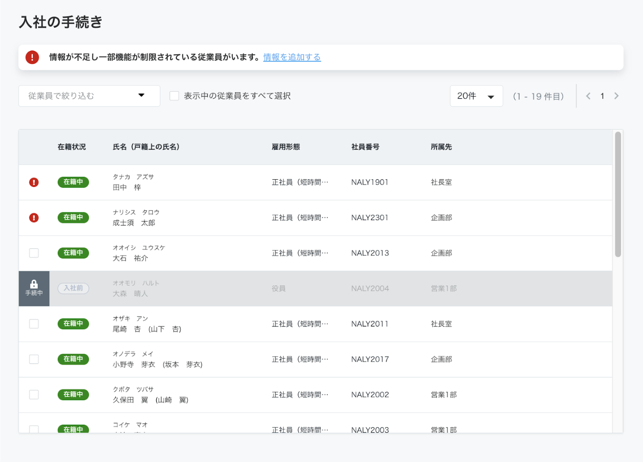
Task: Click the 雇用形態 column header
Action: click(286, 147)
